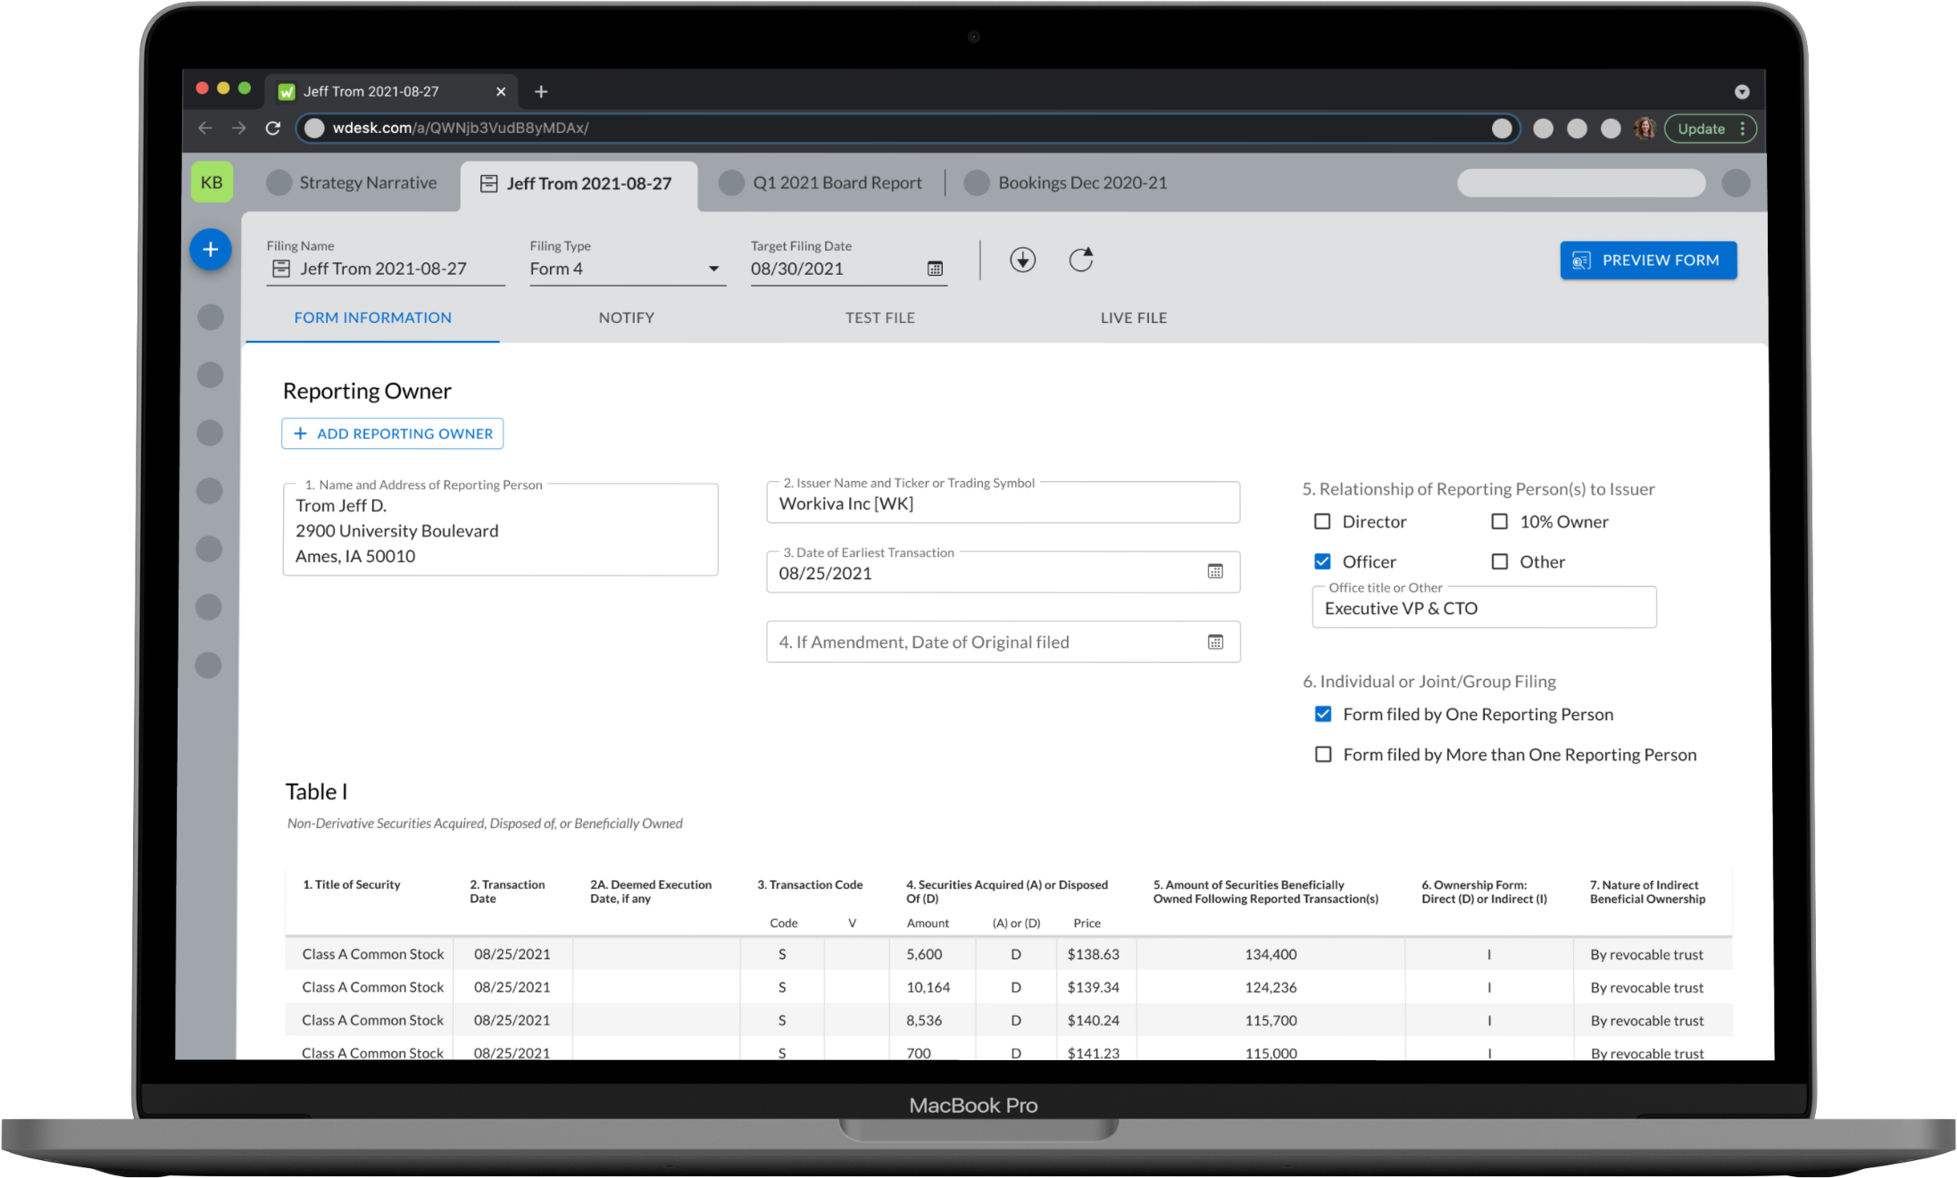Click the browser back arrow

(205, 128)
